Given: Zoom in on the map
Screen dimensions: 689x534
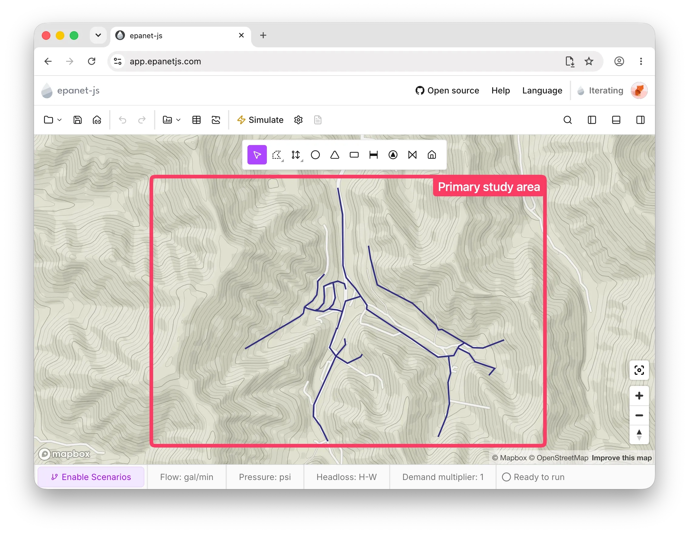Looking at the screenshot, I should [639, 396].
